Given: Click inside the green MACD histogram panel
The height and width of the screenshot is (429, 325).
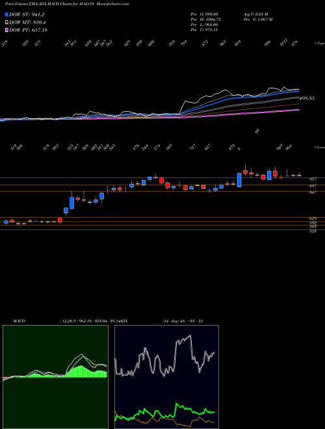Looking at the screenshot, I should (x=55, y=377).
